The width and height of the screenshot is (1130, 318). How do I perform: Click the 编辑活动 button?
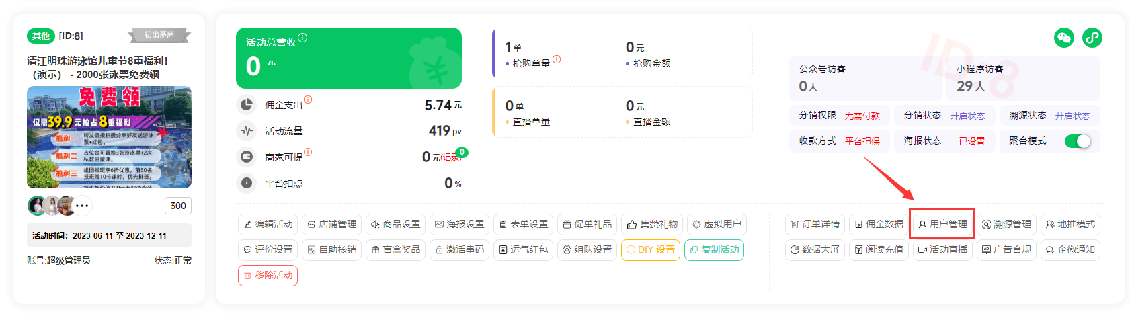tap(268, 224)
